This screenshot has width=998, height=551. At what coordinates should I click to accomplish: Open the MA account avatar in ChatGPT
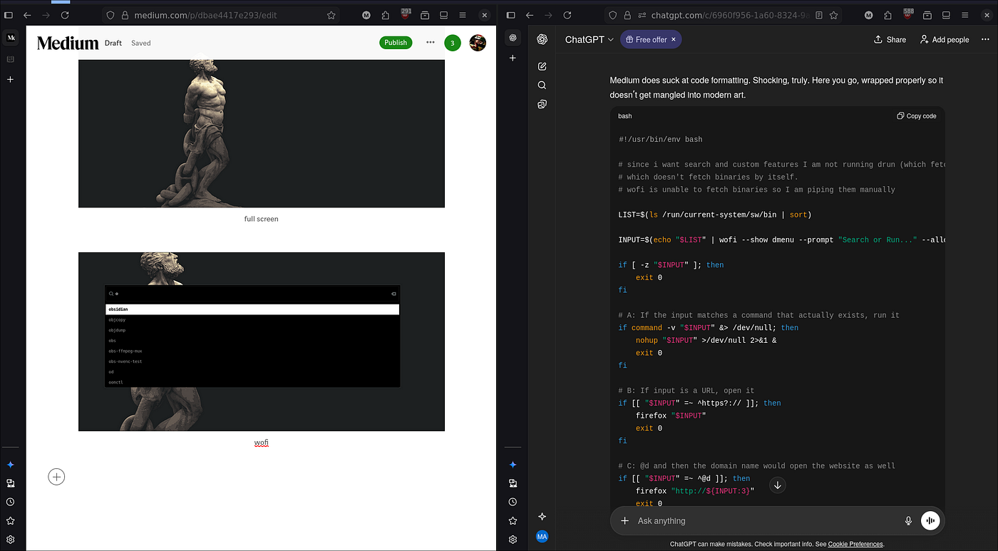point(542,537)
